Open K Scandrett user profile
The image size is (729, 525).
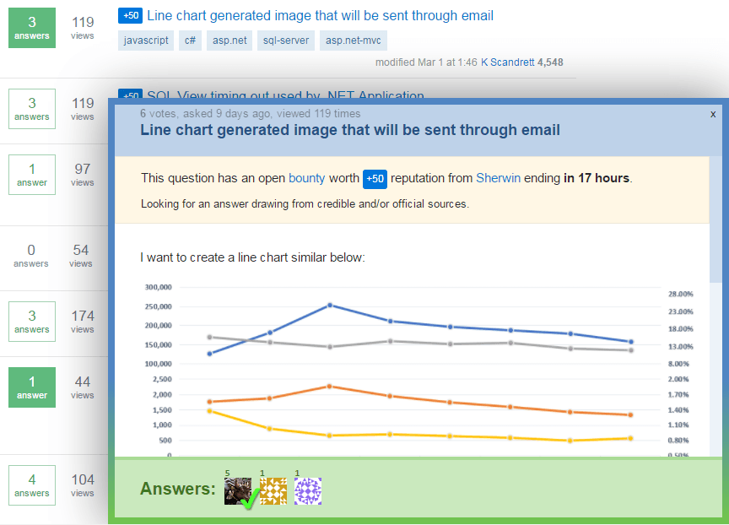(508, 62)
